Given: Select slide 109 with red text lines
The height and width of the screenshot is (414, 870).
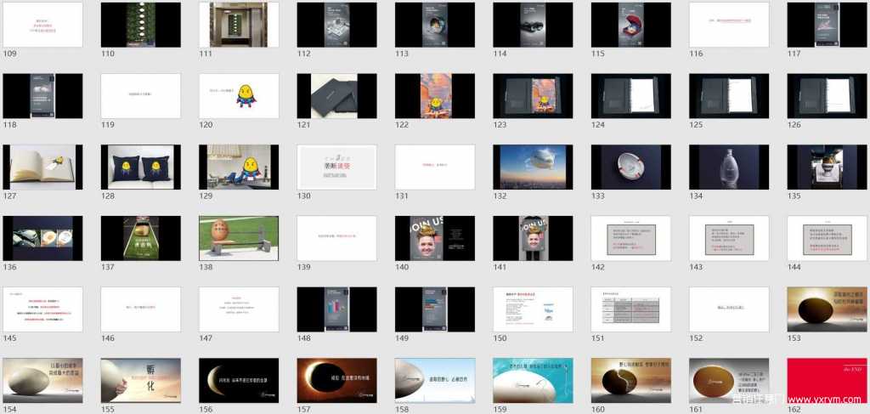Looking at the screenshot, I should tap(43, 25).
